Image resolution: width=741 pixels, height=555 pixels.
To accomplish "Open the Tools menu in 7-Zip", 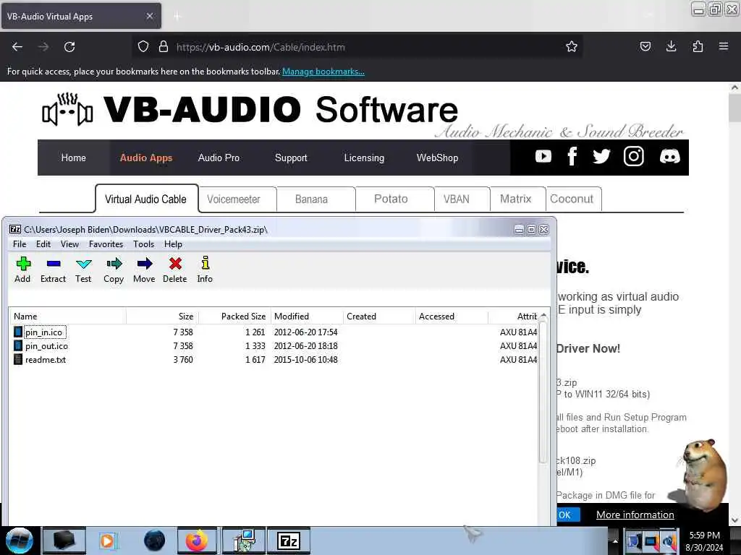I will tap(144, 244).
